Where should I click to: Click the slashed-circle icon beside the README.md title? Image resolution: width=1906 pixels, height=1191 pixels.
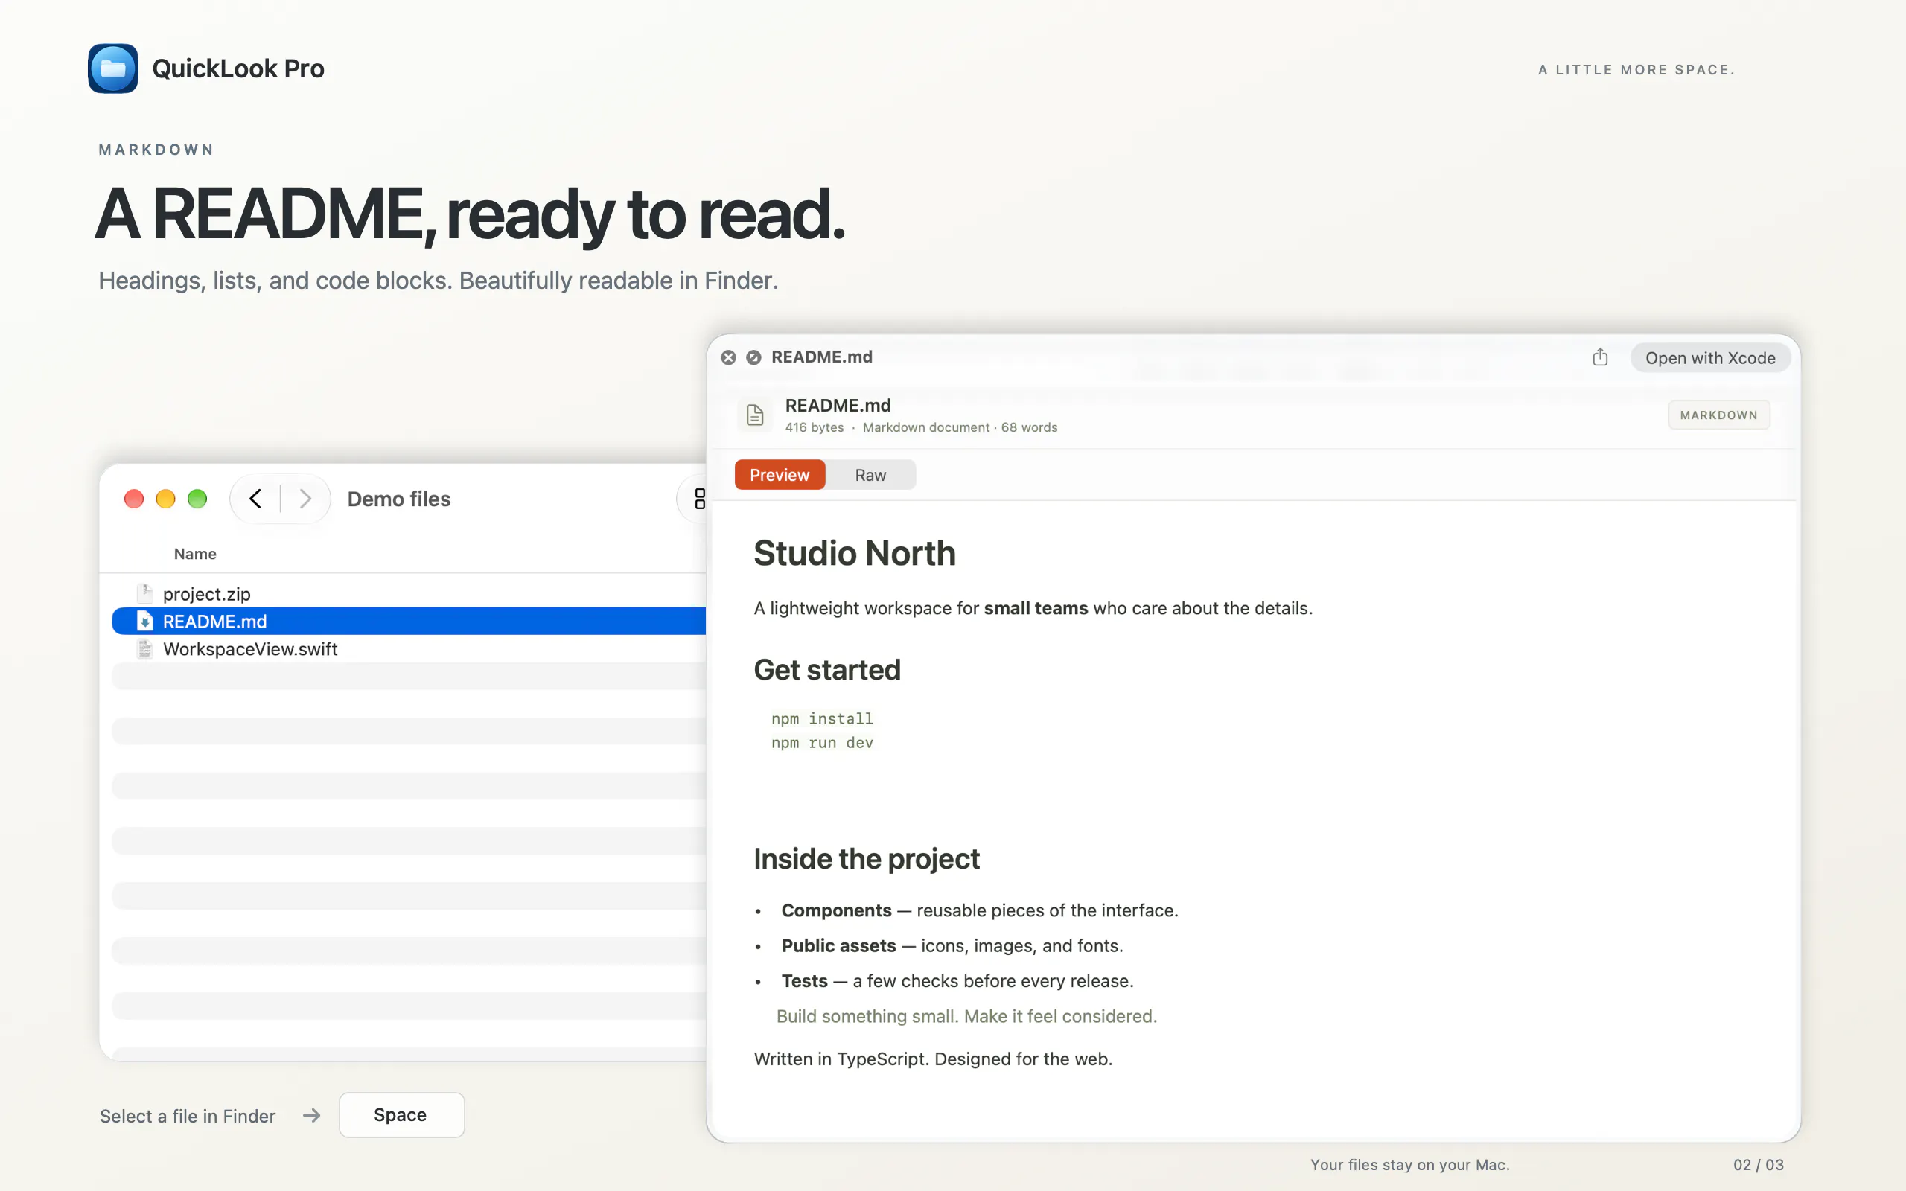pyautogui.click(x=753, y=357)
